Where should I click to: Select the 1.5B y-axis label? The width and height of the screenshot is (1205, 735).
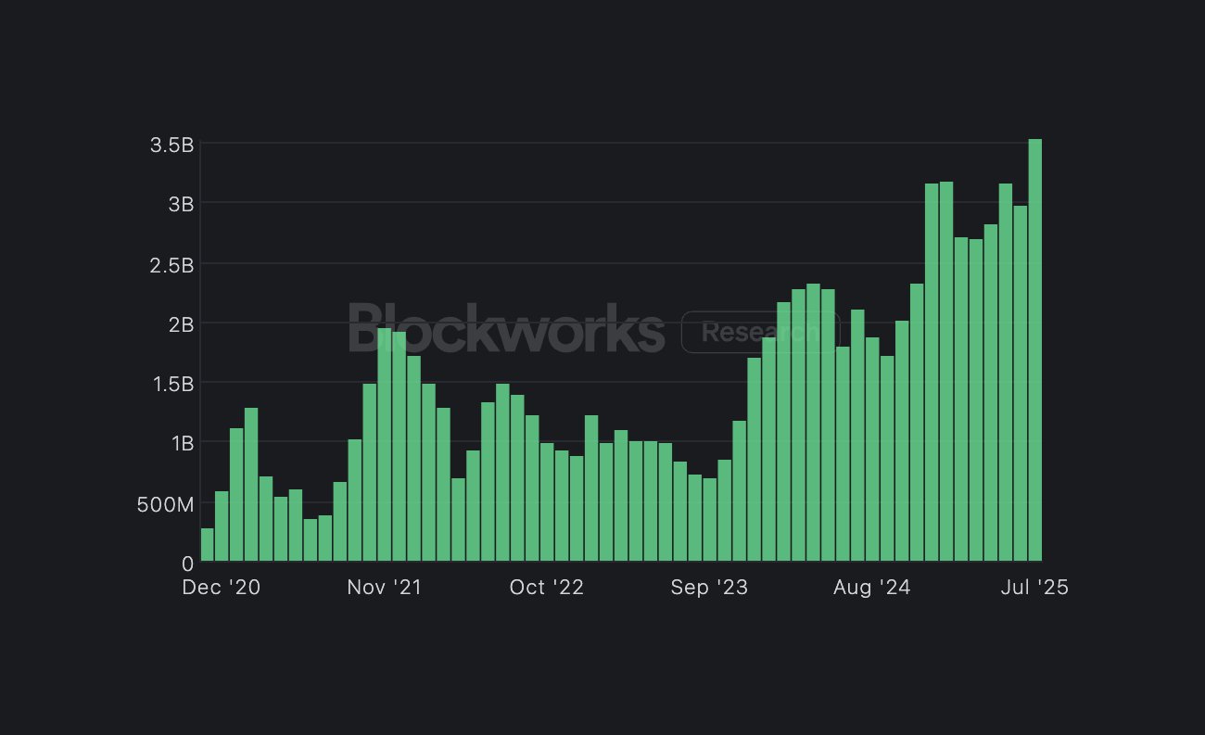[x=171, y=384]
